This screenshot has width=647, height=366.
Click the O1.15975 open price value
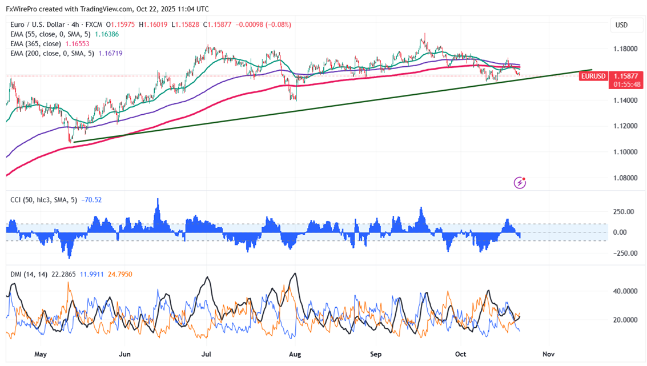[120, 25]
